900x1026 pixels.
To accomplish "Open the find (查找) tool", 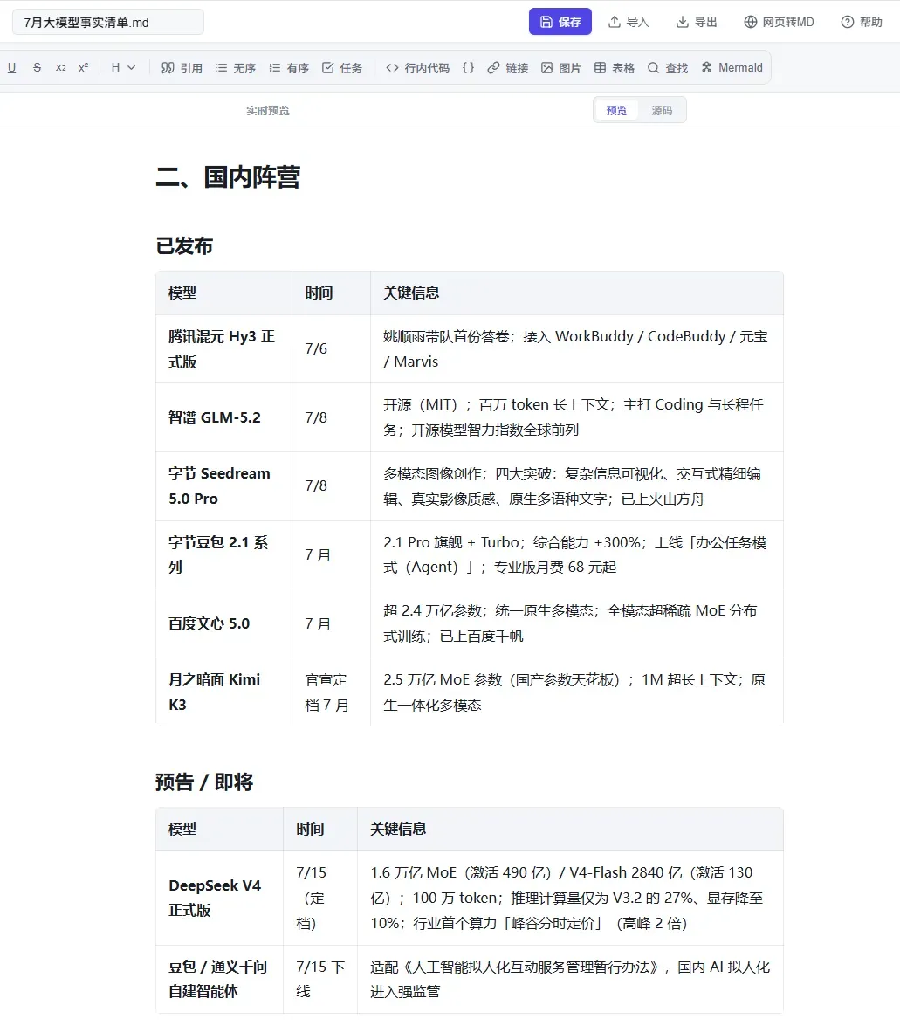I will (668, 67).
